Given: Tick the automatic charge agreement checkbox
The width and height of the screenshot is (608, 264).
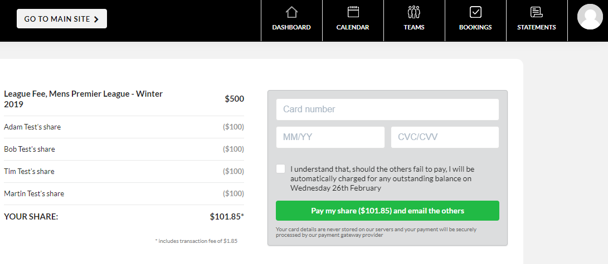Looking at the screenshot, I should (281, 169).
